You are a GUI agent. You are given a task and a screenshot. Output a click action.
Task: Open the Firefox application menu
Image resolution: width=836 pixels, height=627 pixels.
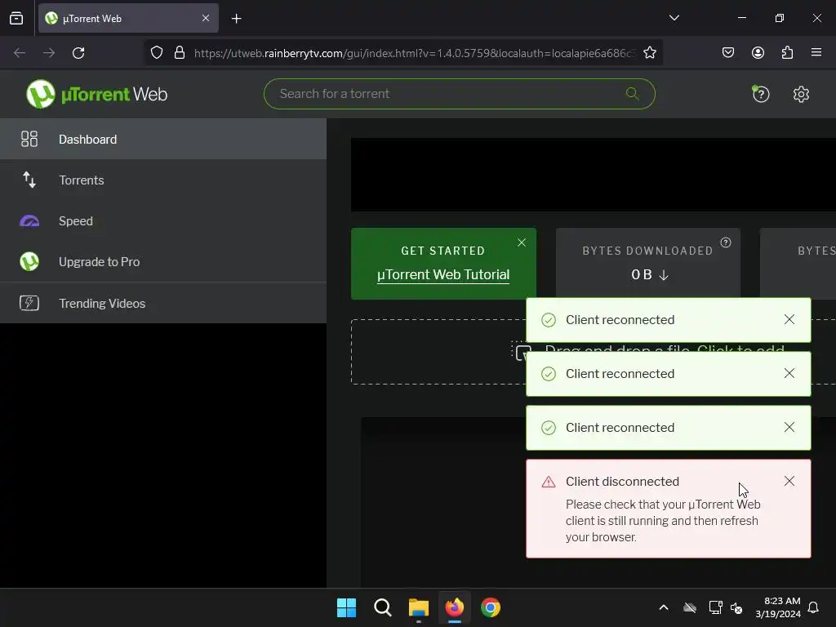coord(816,52)
